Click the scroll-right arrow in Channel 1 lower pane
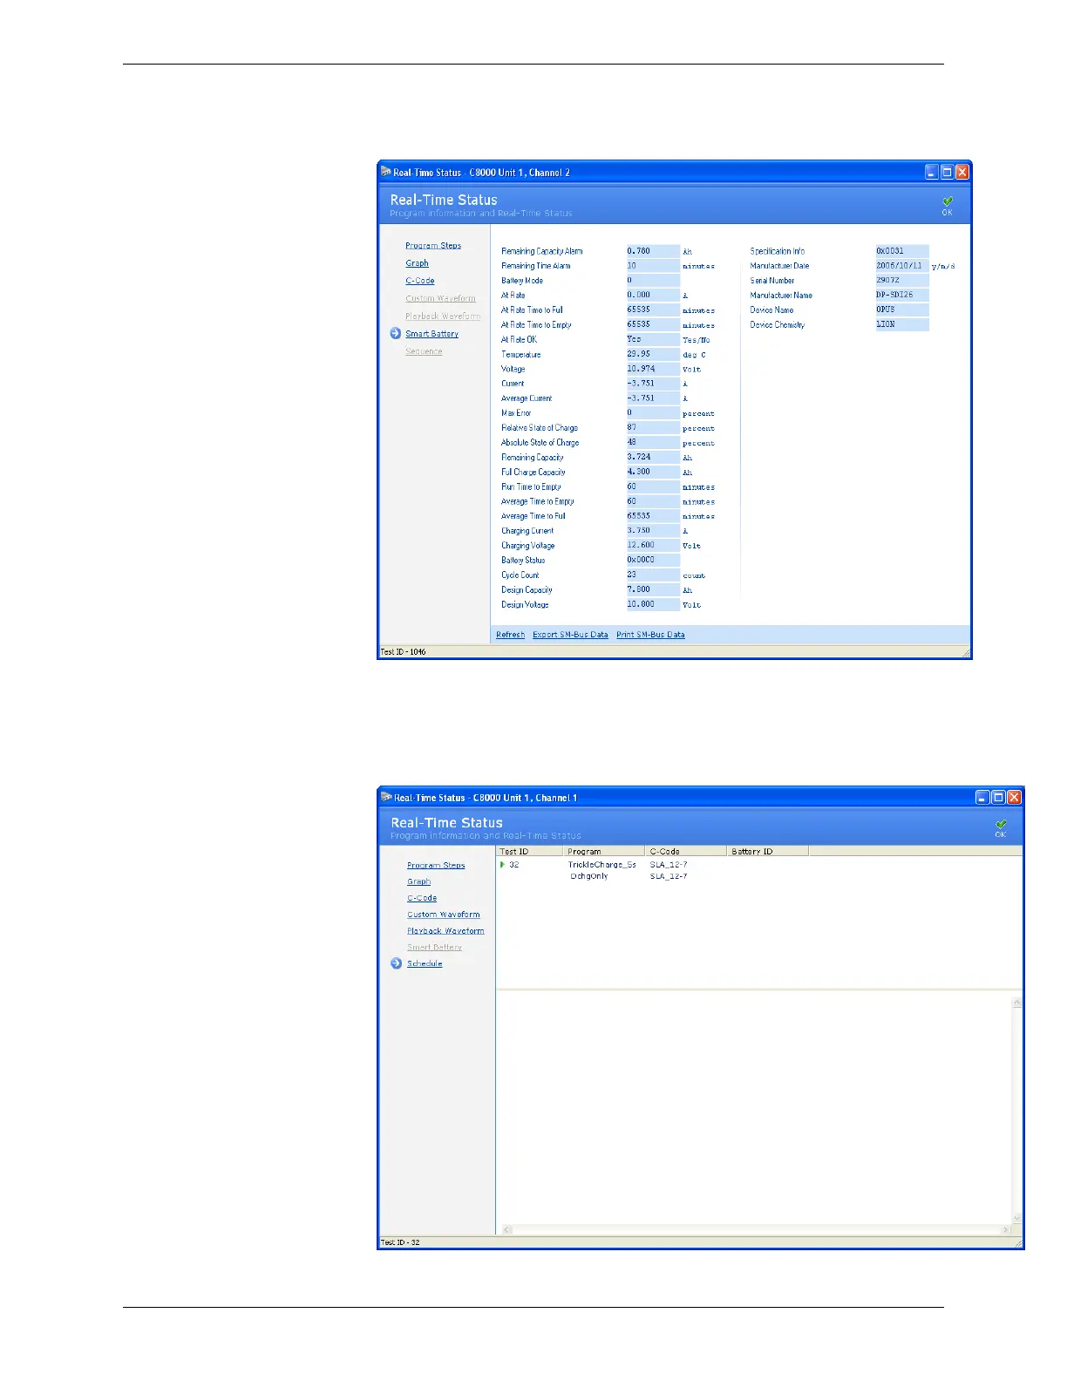The width and height of the screenshot is (1067, 1381). pos(1005,1230)
